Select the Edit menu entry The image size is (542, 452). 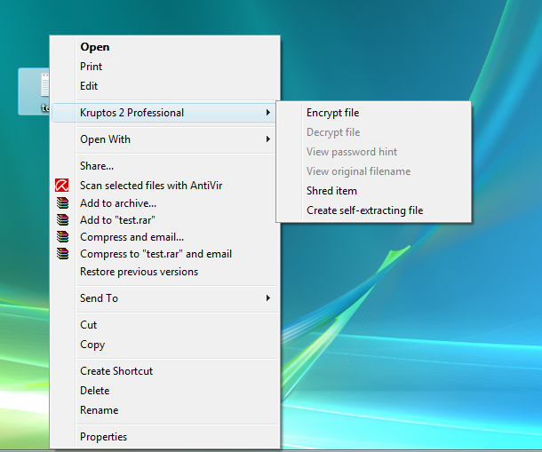click(164, 86)
